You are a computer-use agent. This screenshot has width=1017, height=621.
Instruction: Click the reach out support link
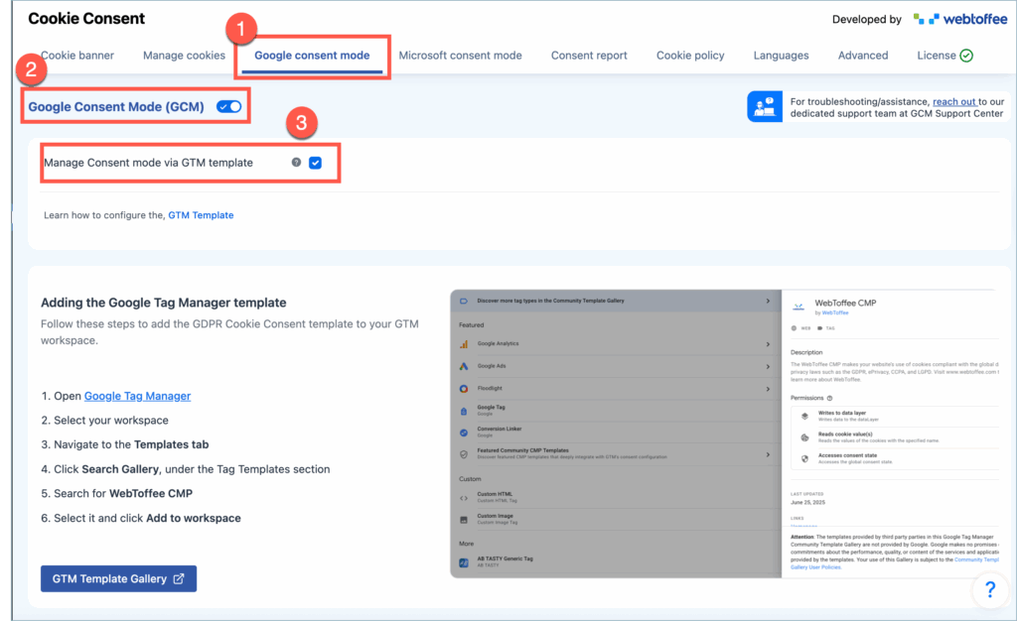click(953, 101)
